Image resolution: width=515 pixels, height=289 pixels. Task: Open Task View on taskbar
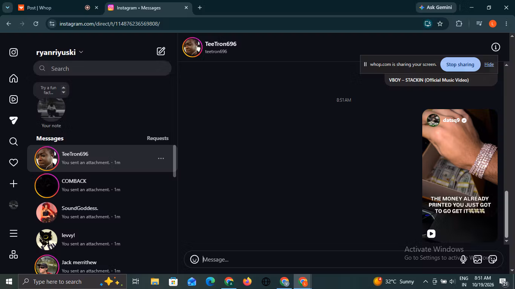pyautogui.click(x=136, y=281)
